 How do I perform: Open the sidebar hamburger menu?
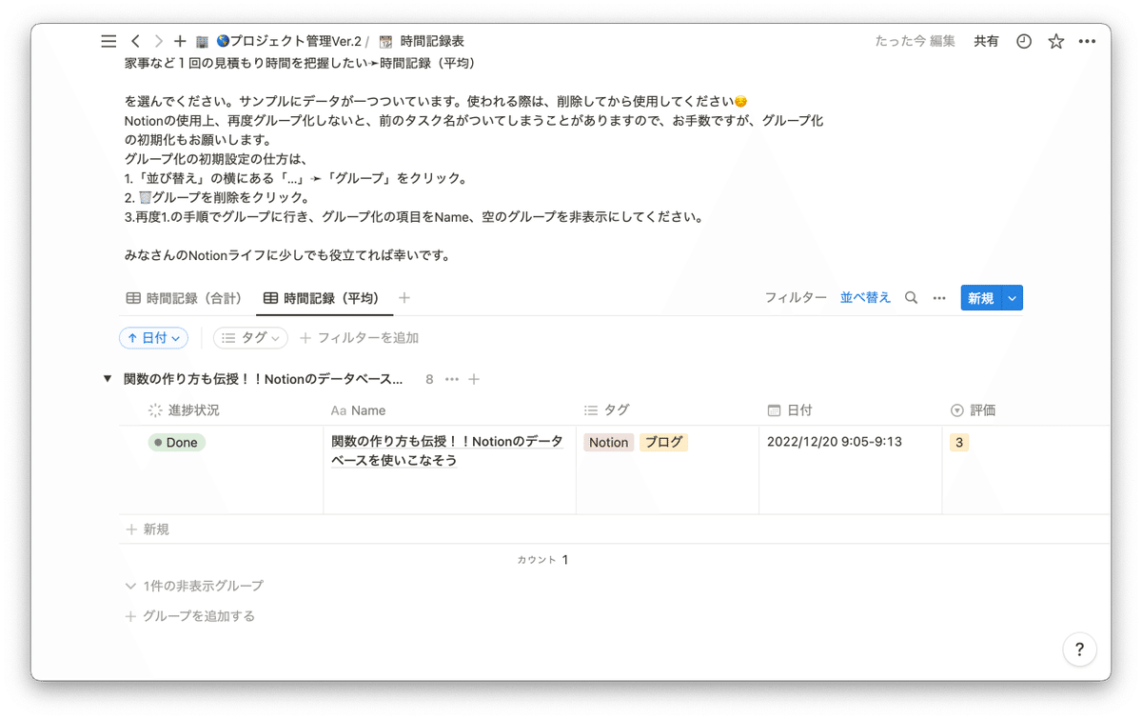tap(108, 41)
